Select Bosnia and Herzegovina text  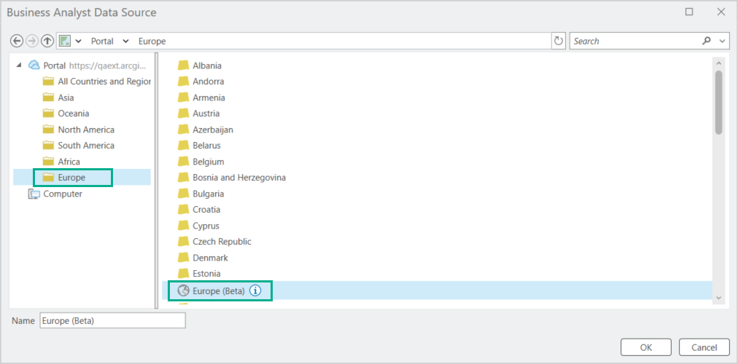[239, 178]
